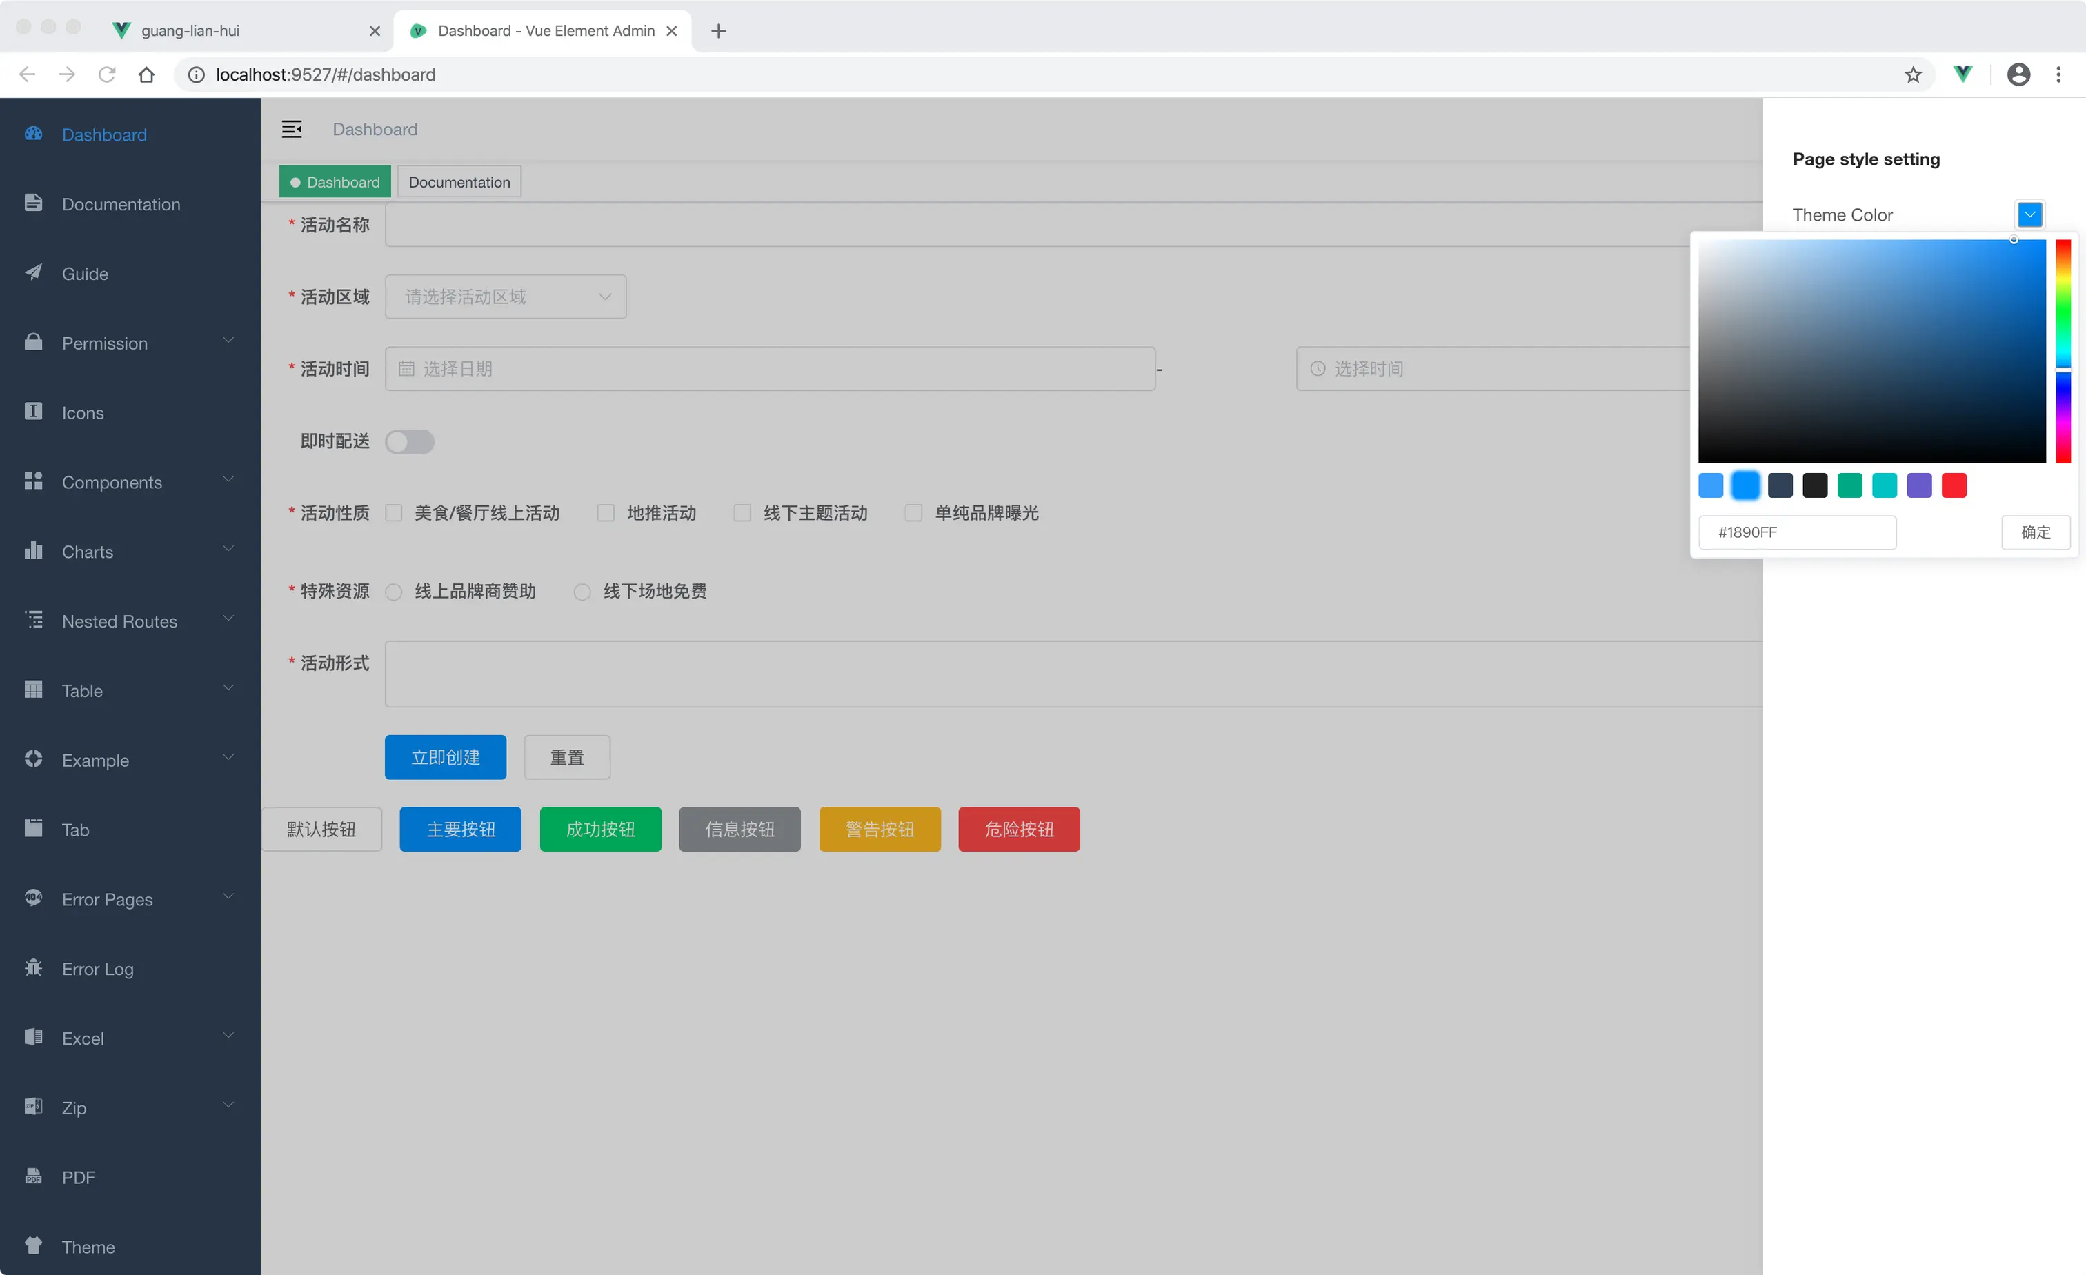The height and width of the screenshot is (1275, 2086).
Task: Expand the Components menu group
Action: tap(112, 481)
